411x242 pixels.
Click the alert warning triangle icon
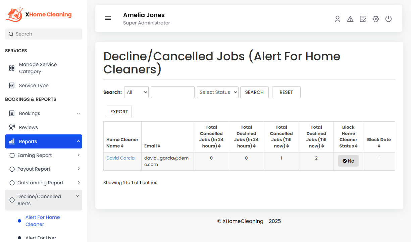click(350, 19)
